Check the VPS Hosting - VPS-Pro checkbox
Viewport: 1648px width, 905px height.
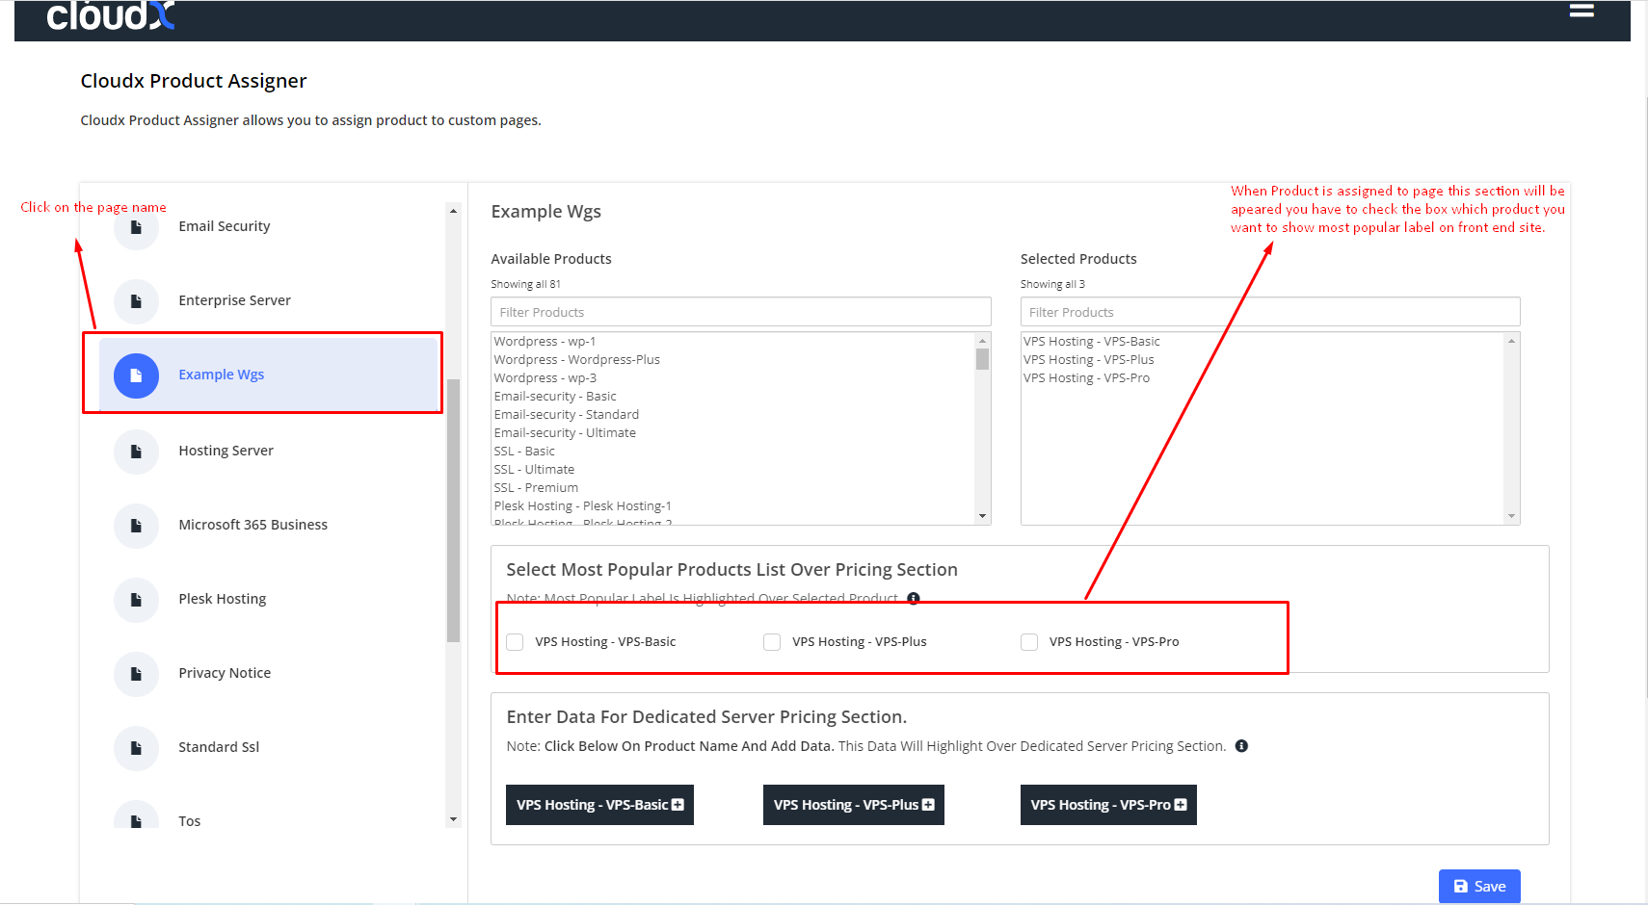coord(1029,642)
